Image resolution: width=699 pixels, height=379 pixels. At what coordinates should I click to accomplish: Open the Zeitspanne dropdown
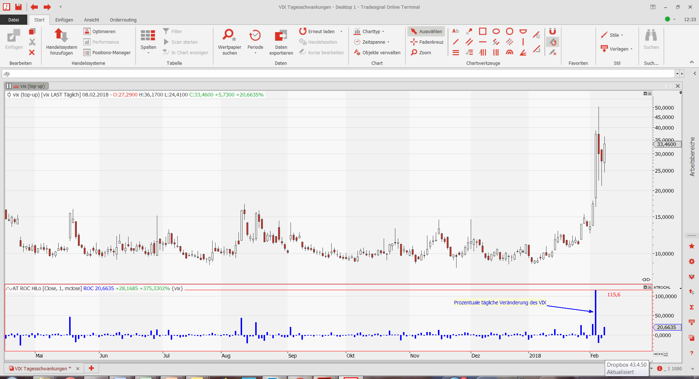pos(373,42)
